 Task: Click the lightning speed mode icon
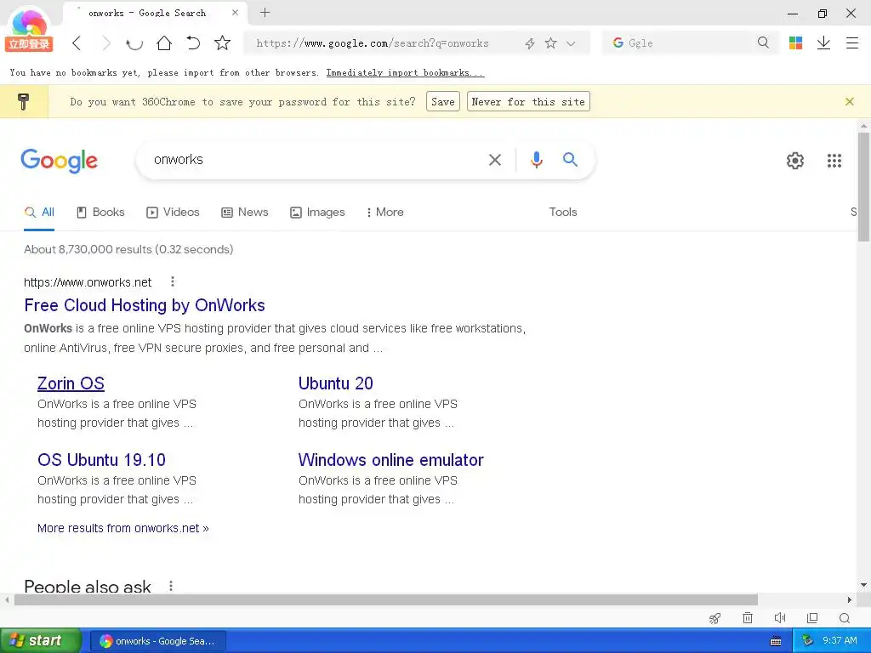(x=529, y=43)
